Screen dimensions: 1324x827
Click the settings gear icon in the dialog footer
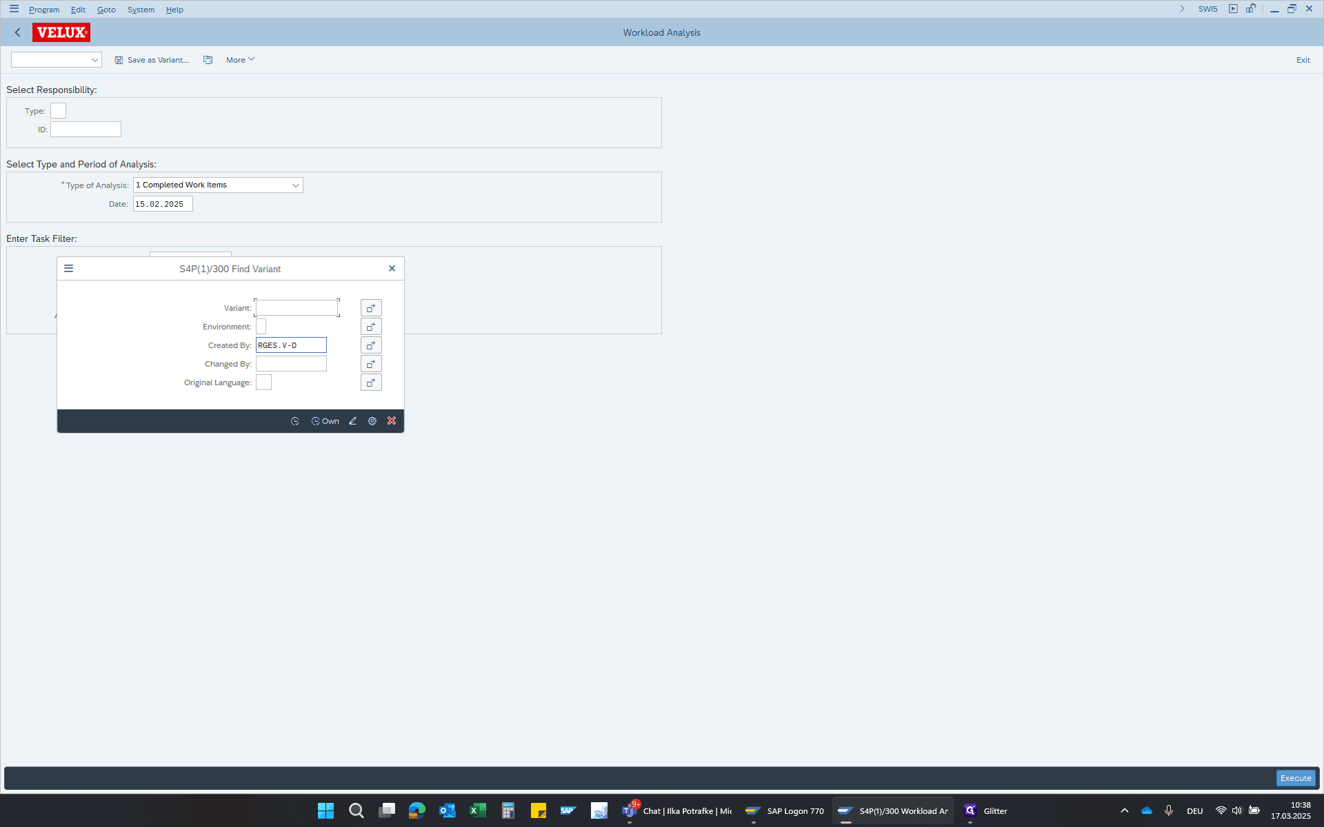coord(372,421)
